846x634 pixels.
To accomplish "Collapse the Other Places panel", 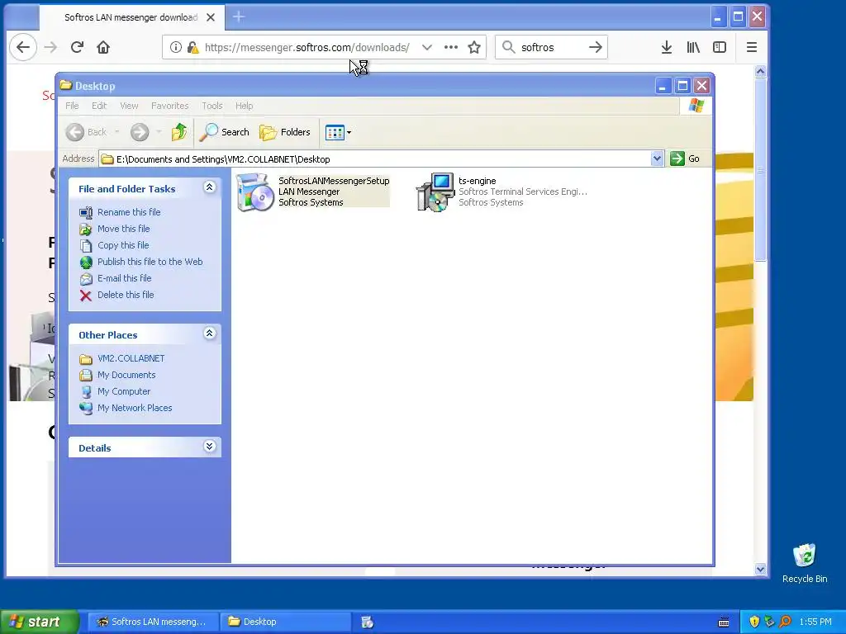I will click(209, 334).
